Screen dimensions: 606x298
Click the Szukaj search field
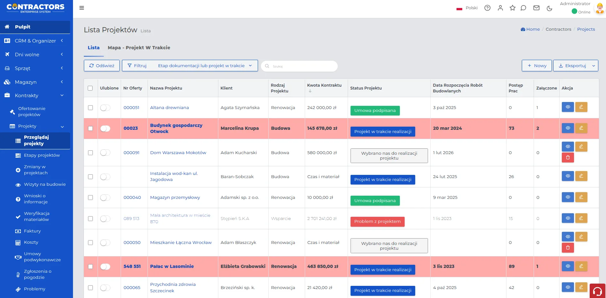click(x=299, y=66)
